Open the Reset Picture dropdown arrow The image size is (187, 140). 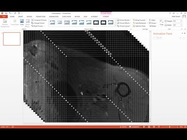coord(44,26)
